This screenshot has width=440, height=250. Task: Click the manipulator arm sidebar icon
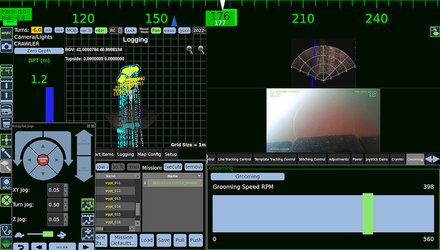(x=6, y=153)
